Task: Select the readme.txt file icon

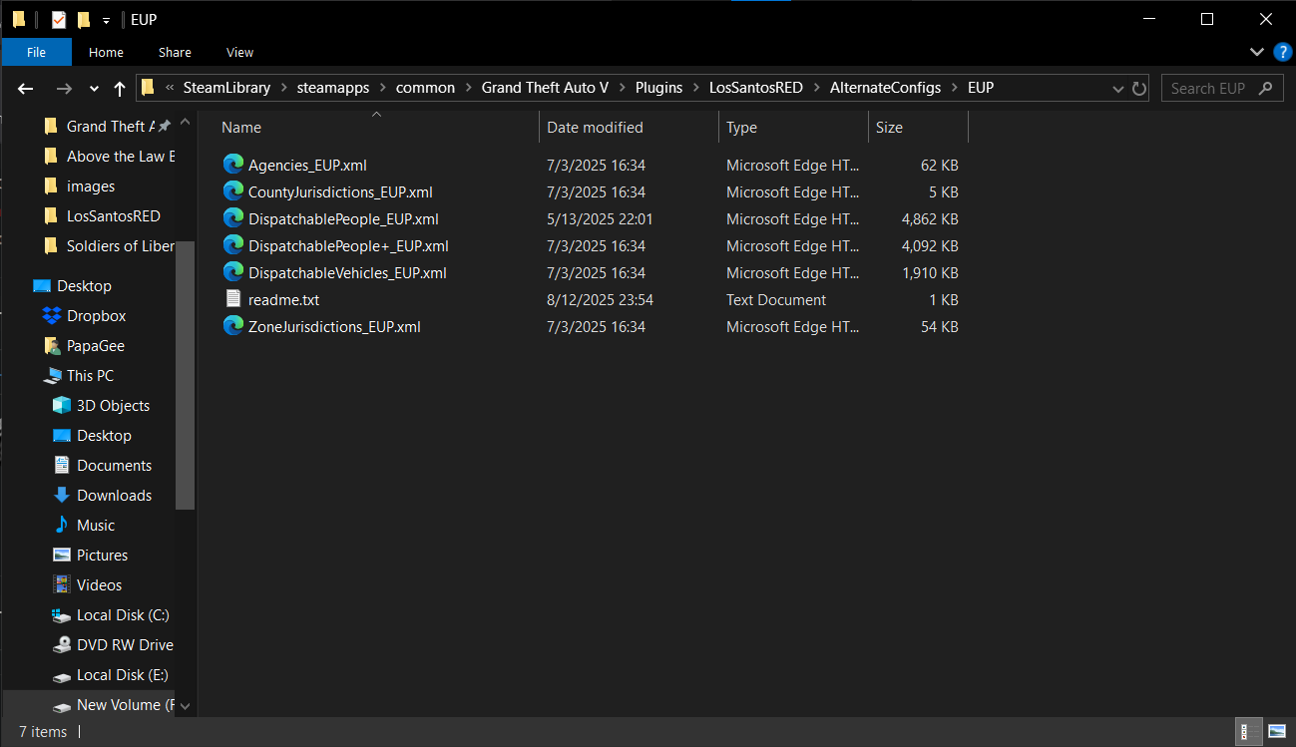Action: point(233,299)
